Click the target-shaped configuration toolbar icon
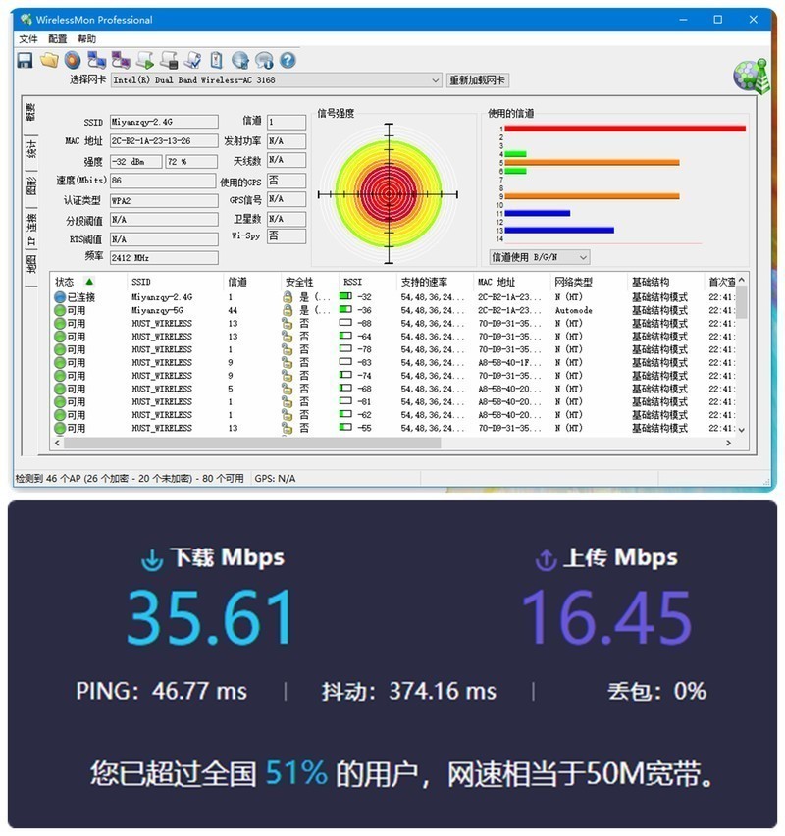 tap(72, 59)
